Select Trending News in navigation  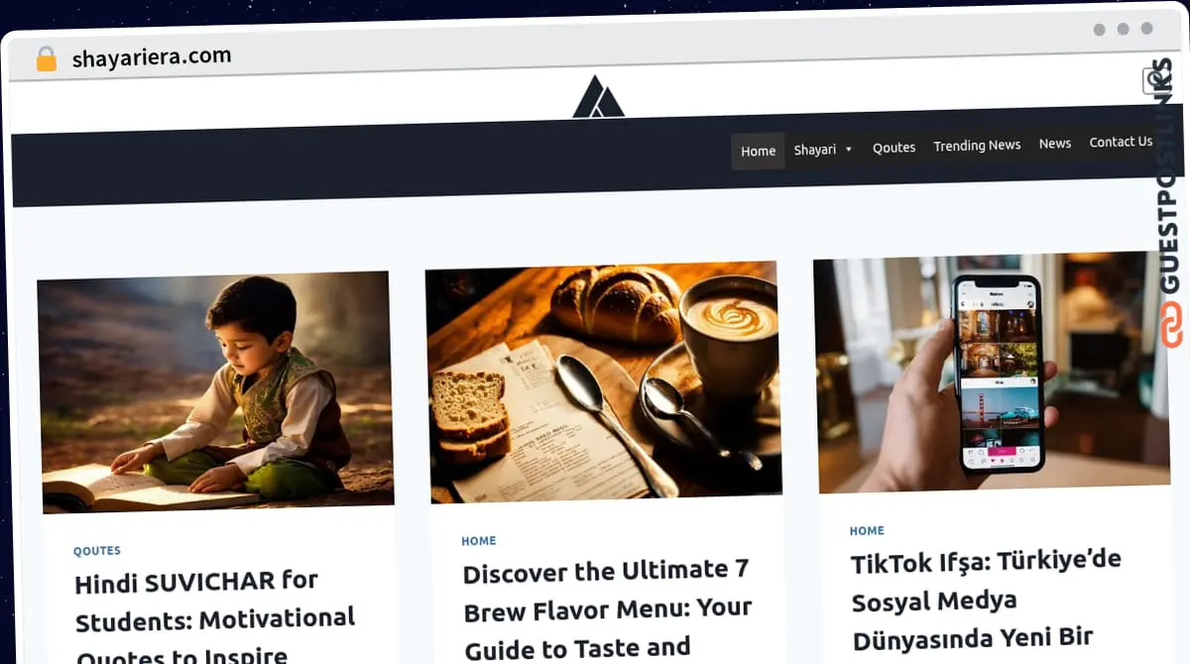tap(977, 146)
